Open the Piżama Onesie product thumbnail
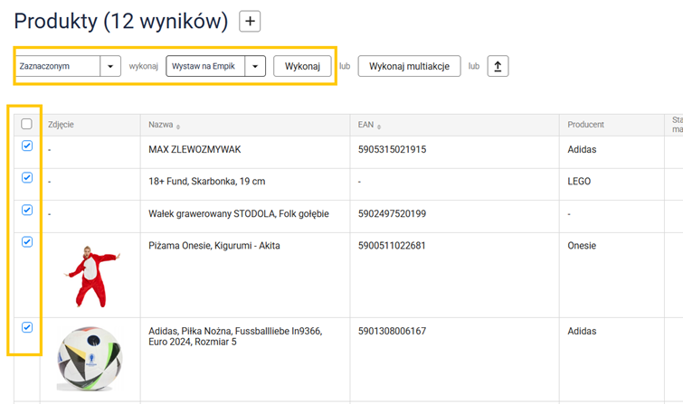 tap(88, 275)
